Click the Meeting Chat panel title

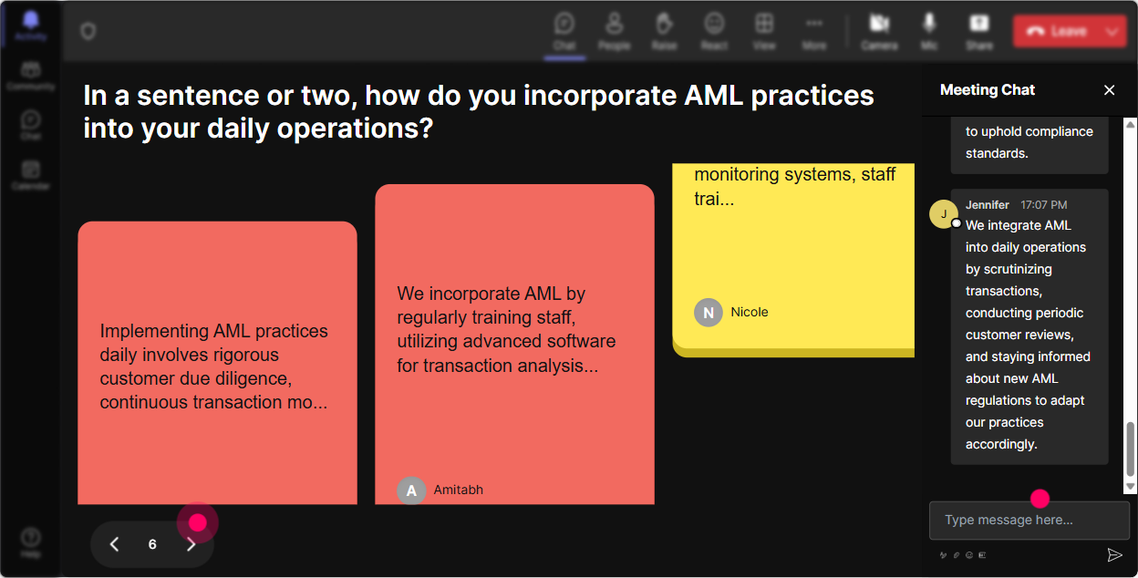coord(988,89)
